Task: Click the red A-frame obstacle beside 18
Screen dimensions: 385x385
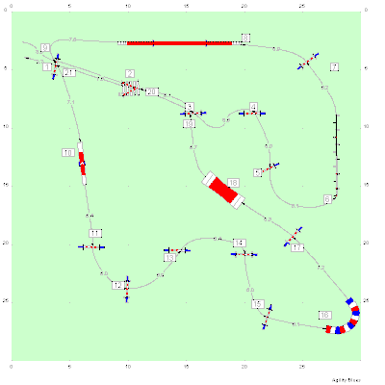Action: [x=223, y=190]
